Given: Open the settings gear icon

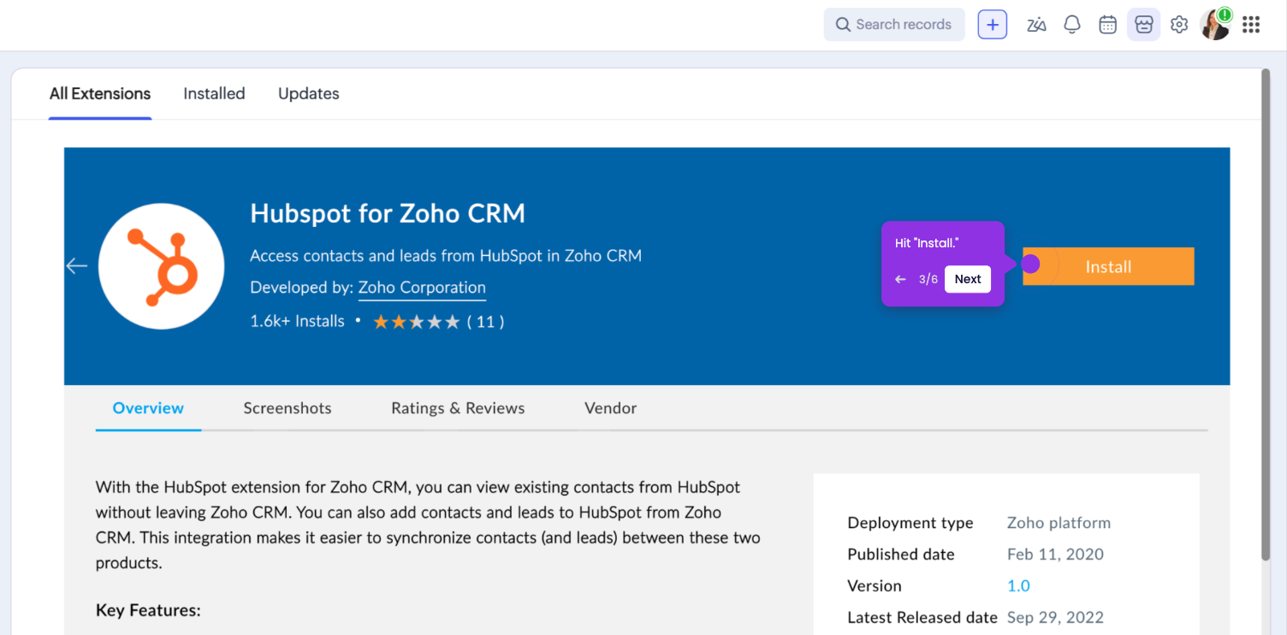Looking at the screenshot, I should click(1179, 25).
